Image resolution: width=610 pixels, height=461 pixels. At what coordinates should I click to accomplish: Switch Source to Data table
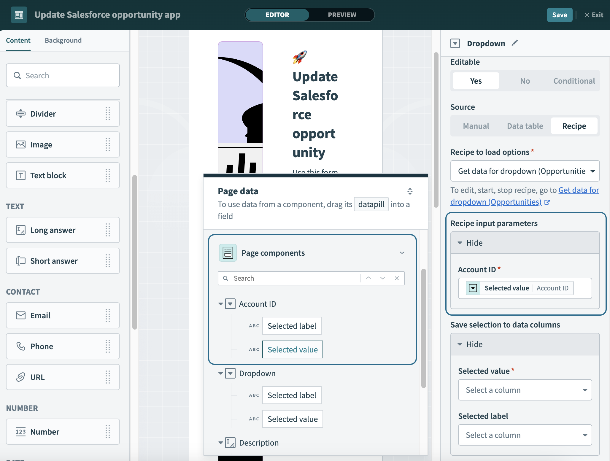point(525,126)
